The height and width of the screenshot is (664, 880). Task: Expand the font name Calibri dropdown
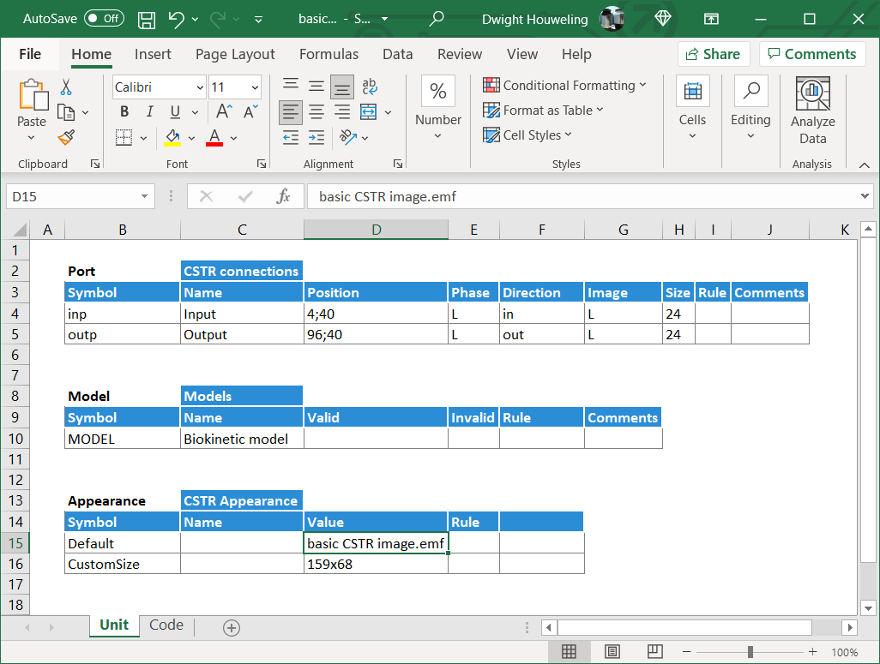(x=200, y=87)
